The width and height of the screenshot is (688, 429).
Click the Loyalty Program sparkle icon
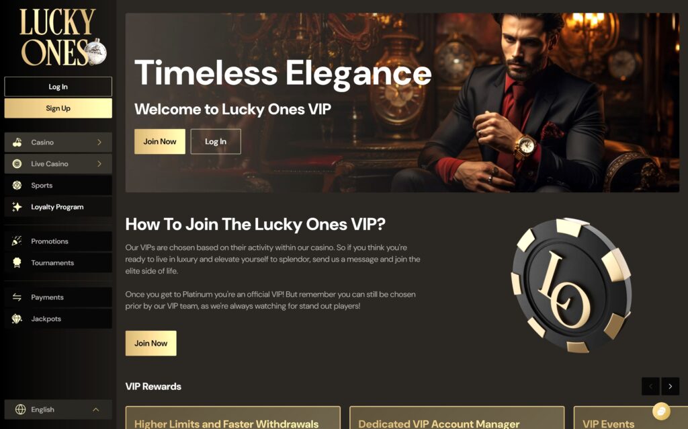click(x=17, y=207)
